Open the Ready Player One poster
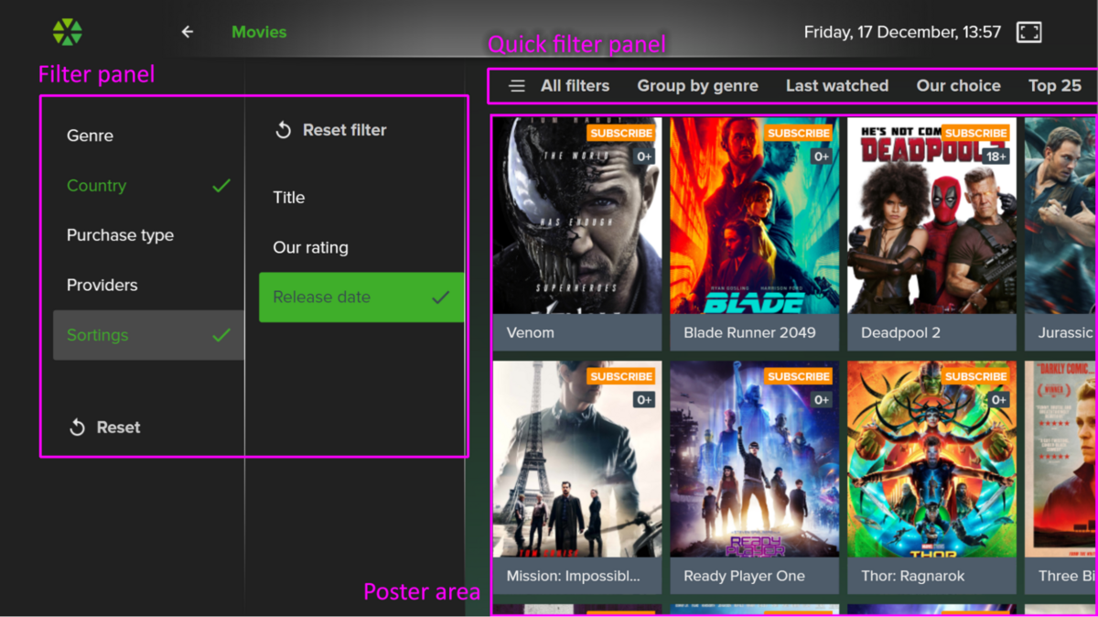 (755, 477)
